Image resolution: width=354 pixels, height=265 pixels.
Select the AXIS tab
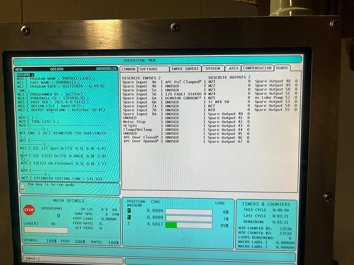point(233,69)
